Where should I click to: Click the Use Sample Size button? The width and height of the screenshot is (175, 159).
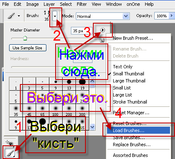[x=28, y=48]
